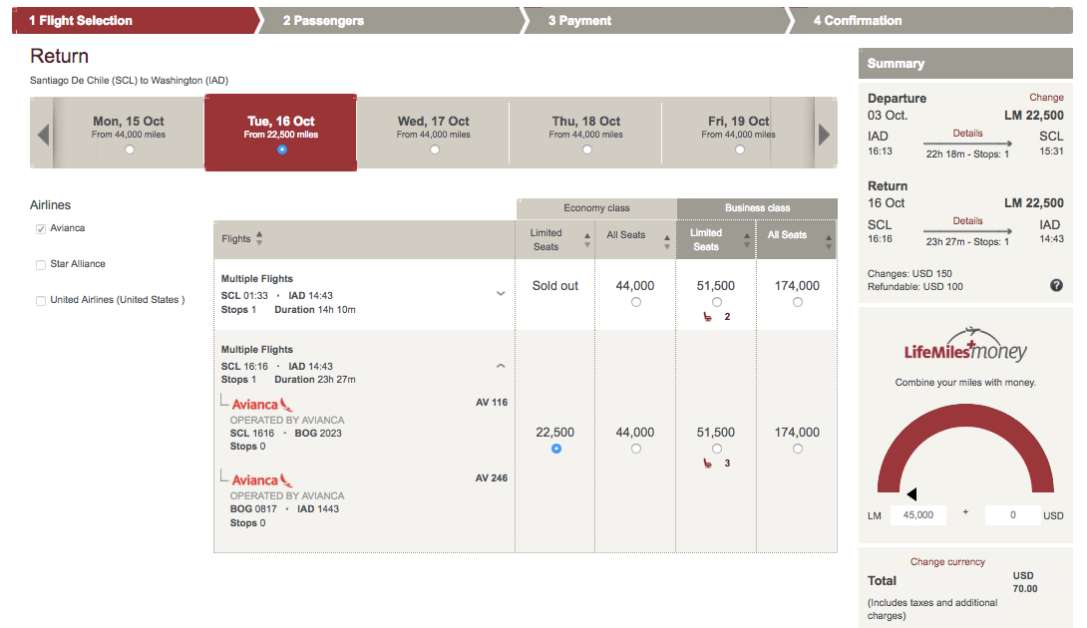
Task: Click Change next to Departure
Action: pos(1046,98)
